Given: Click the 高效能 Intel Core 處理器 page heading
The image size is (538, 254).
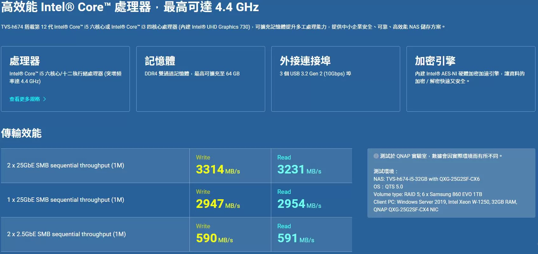Looking at the screenshot, I should (130, 7).
